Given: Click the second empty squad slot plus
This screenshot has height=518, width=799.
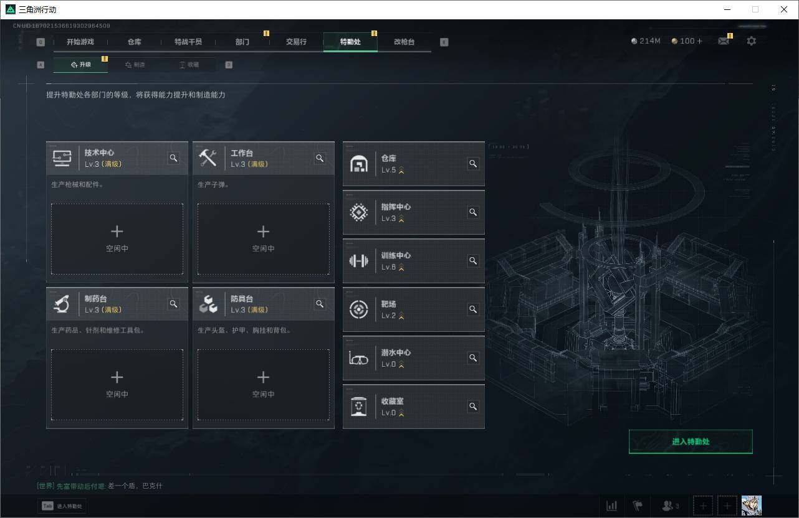Looking at the screenshot, I should click(x=727, y=506).
